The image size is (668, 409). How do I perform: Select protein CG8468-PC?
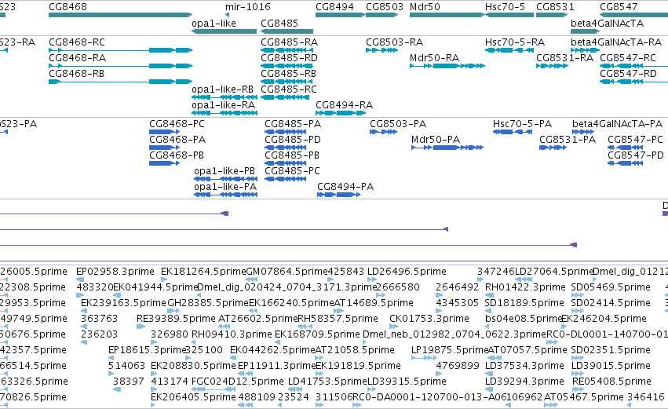177,124
